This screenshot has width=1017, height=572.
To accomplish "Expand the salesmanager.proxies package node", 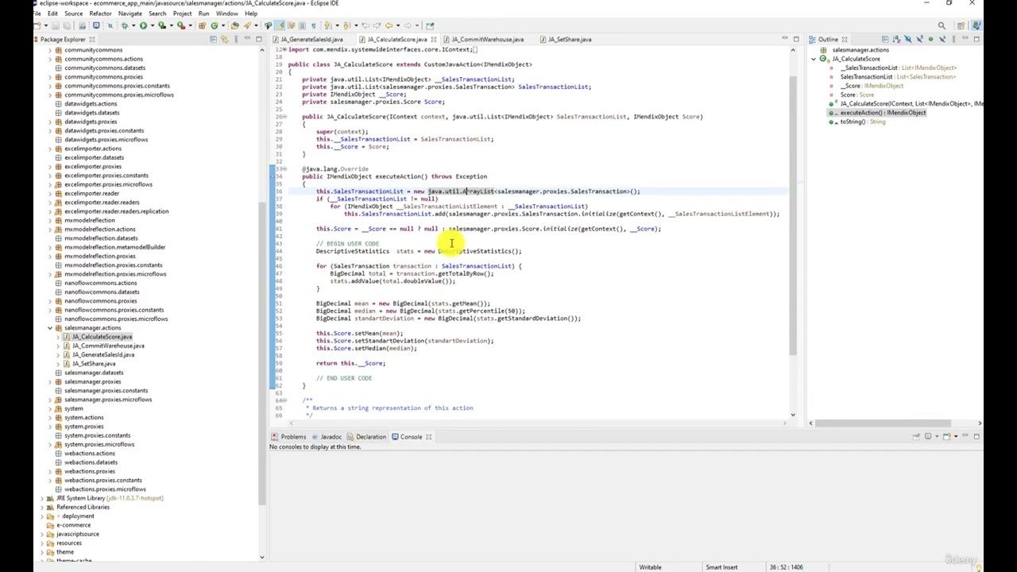I will [49, 381].
